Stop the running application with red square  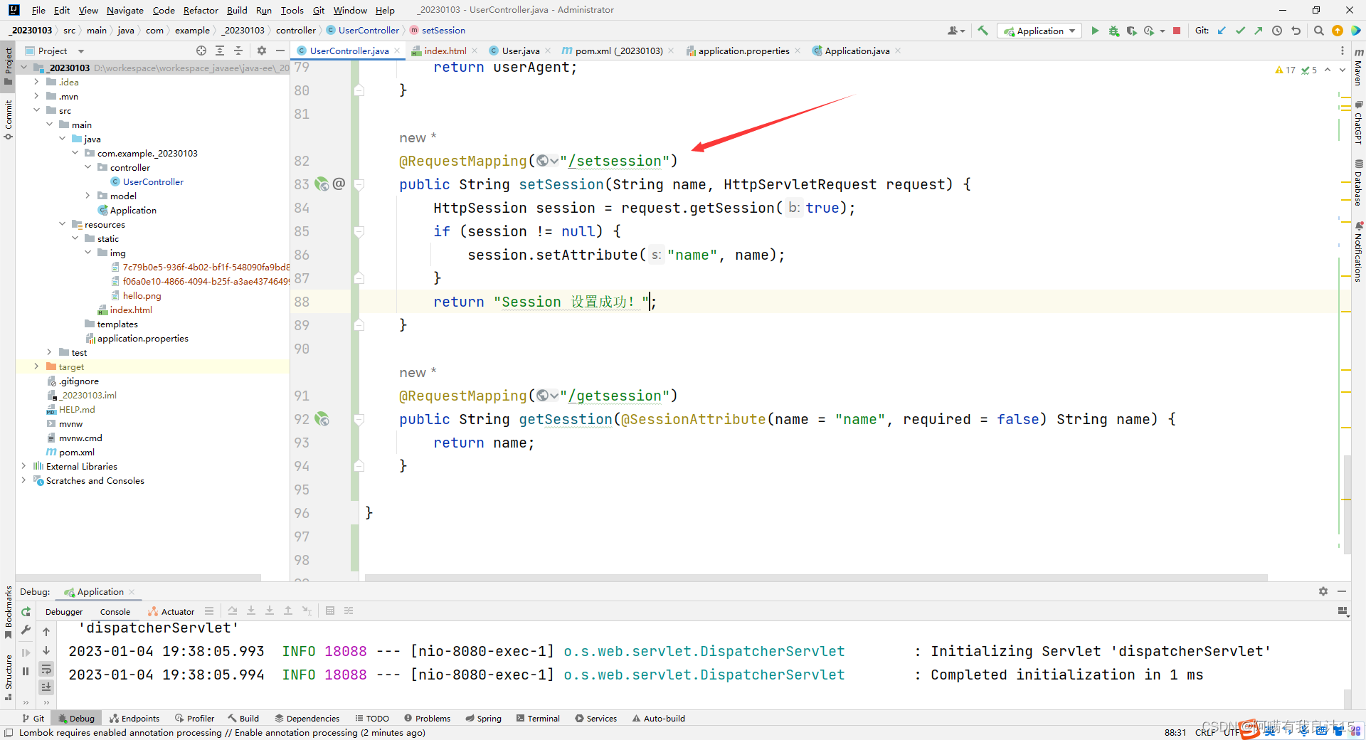coord(1177,31)
